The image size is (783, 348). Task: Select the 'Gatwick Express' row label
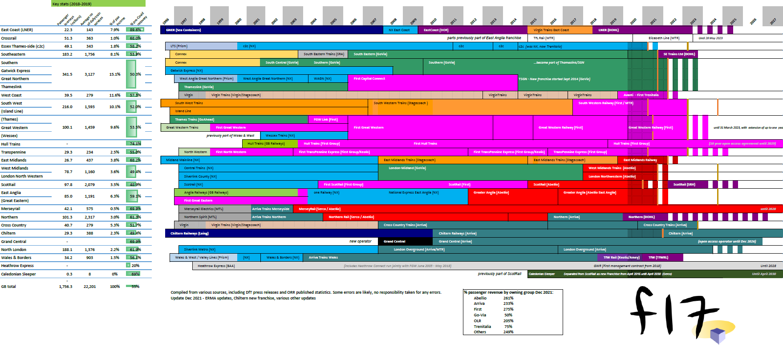tap(16, 71)
